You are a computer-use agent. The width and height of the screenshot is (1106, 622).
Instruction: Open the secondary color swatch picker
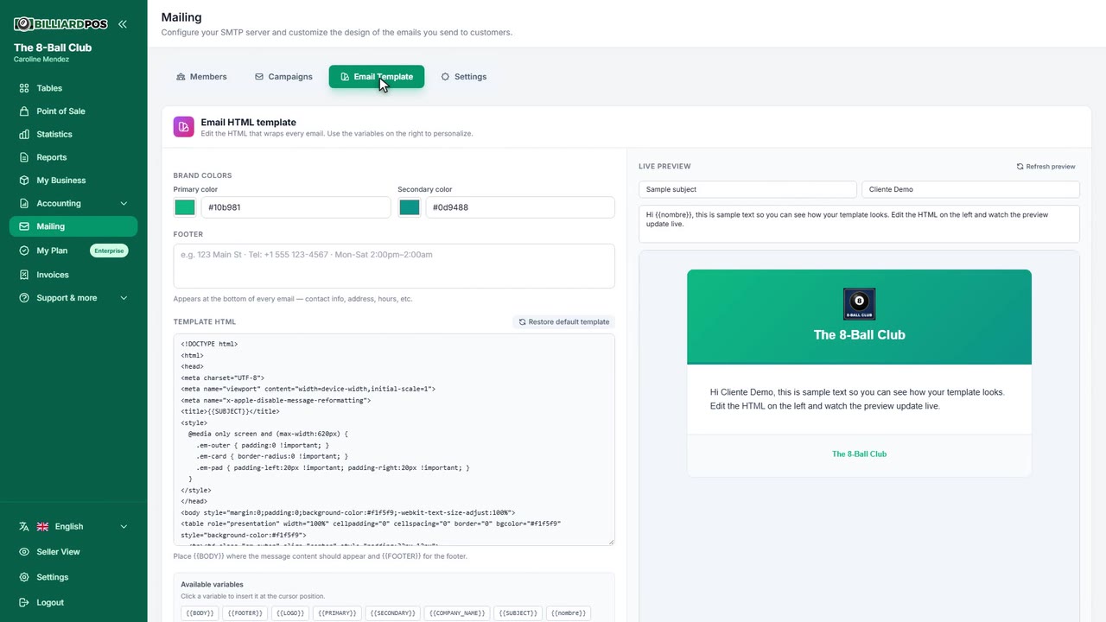click(410, 207)
